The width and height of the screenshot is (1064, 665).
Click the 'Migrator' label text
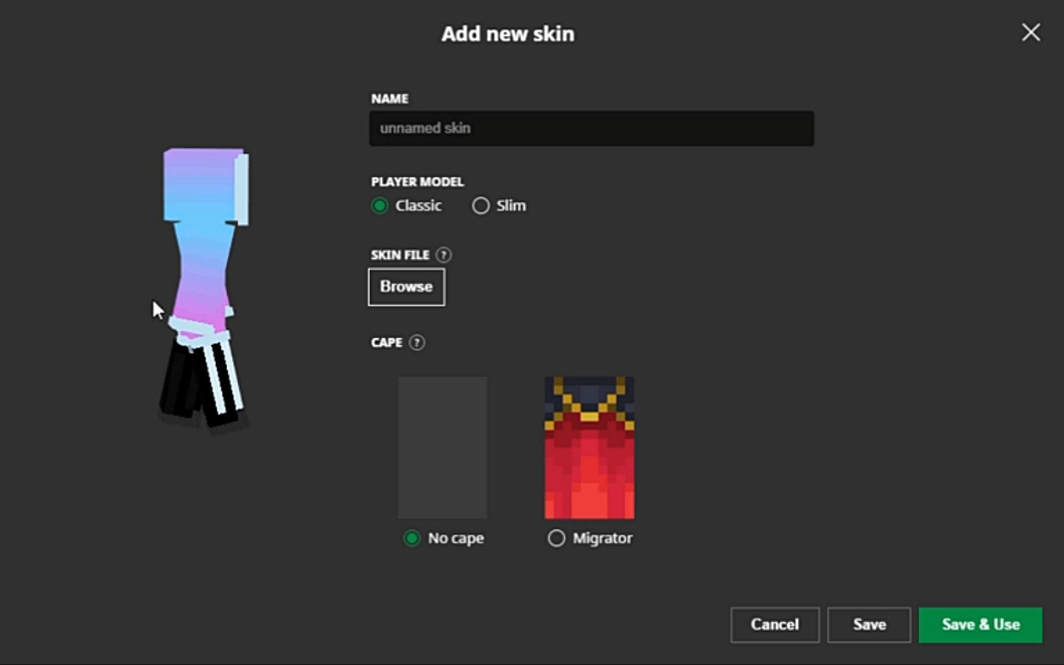click(603, 538)
